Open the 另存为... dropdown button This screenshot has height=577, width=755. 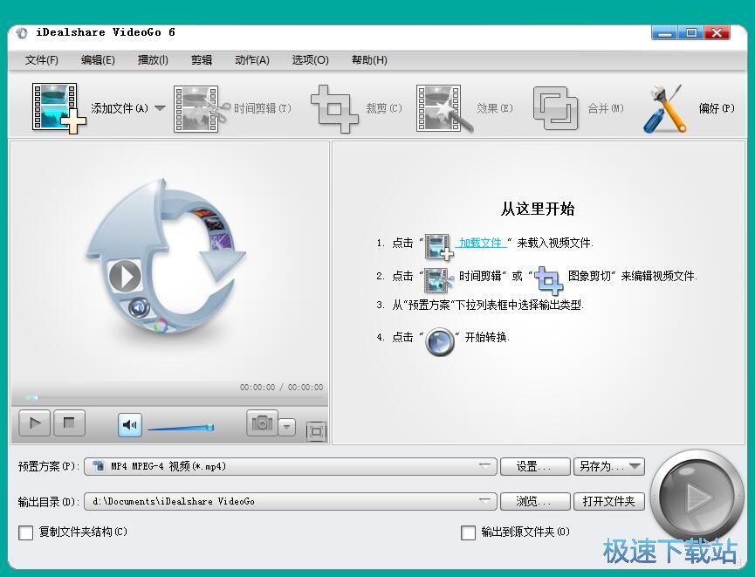(609, 466)
